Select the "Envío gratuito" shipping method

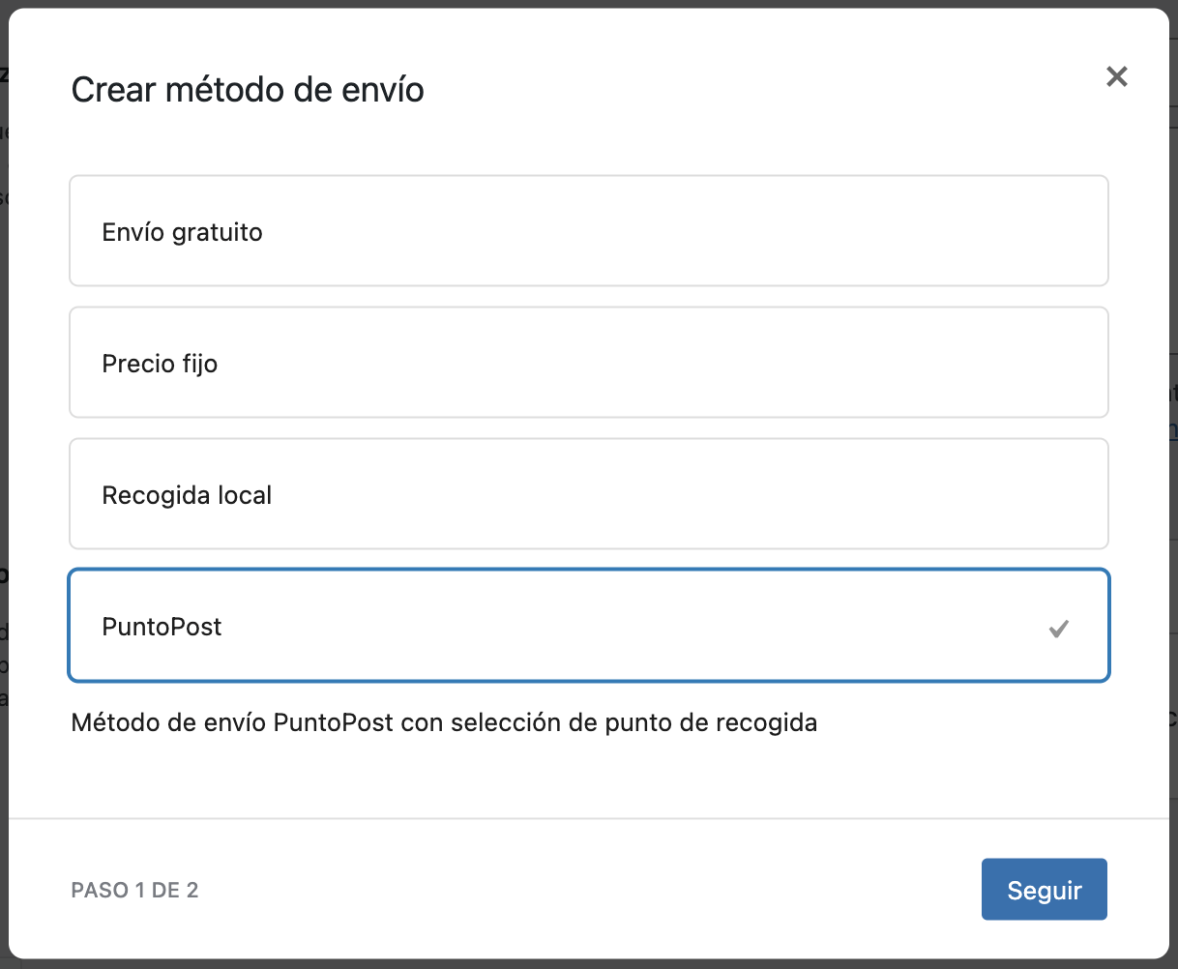(588, 231)
